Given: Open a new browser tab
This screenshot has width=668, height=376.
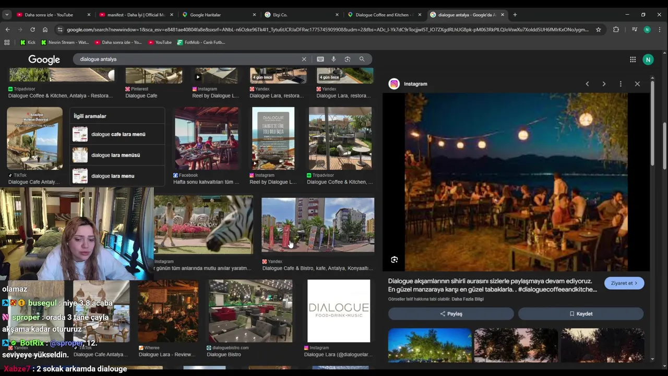Looking at the screenshot, I should (515, 15).
